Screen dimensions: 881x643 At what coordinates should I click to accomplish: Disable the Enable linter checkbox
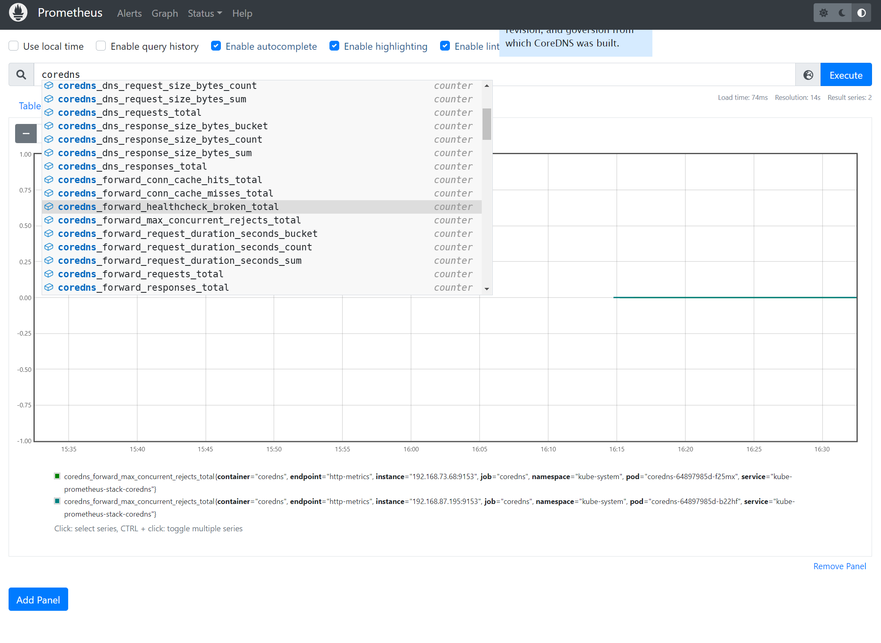pyautogui.click(x=445, y=46)
